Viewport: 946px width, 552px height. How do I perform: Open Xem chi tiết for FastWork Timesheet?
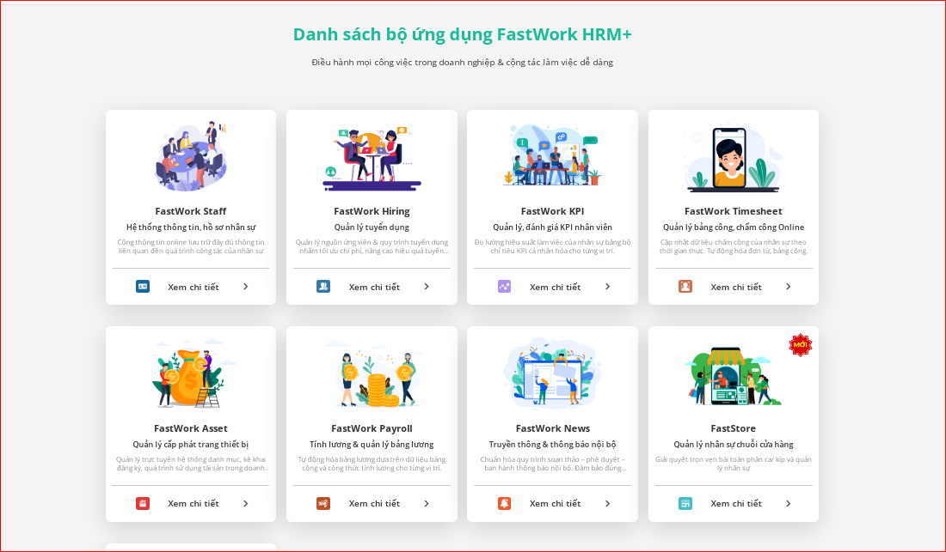tap(735, 287)
